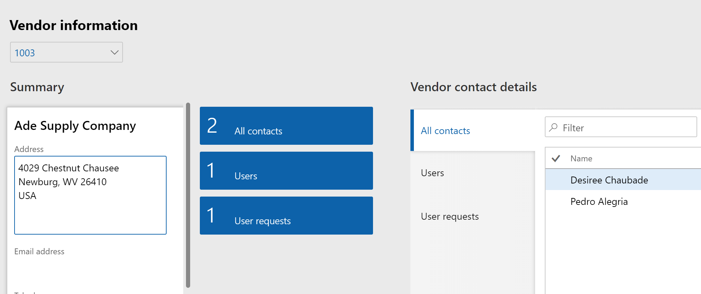
Task: Switch to User requests tab in contact details
Action: 450,216
